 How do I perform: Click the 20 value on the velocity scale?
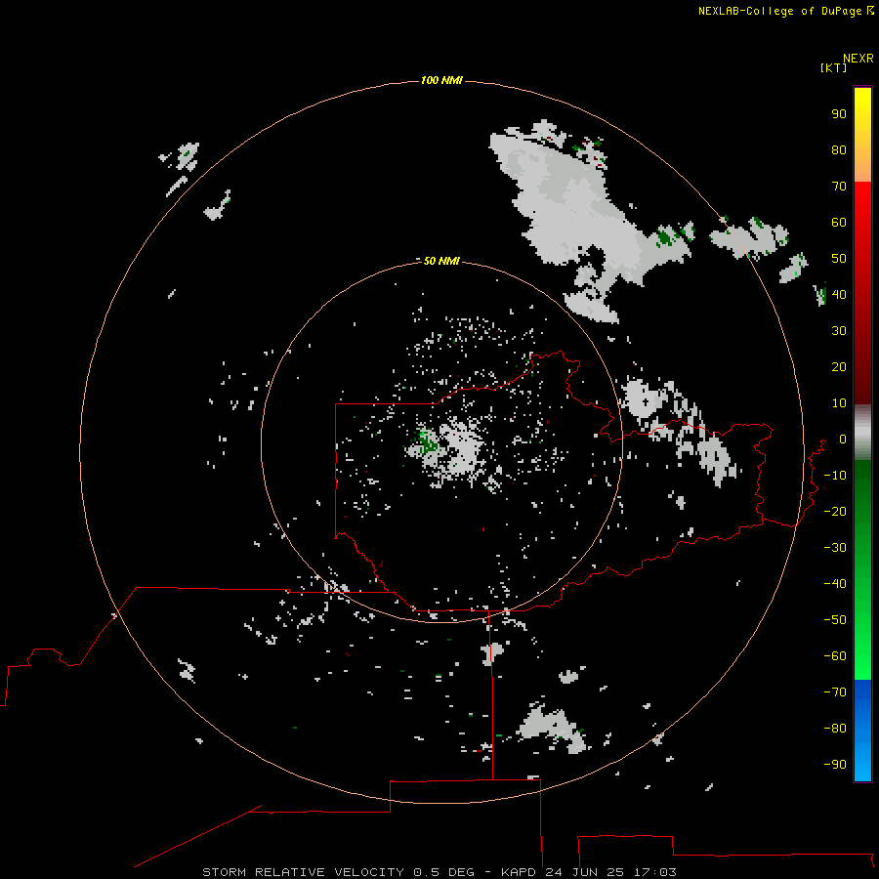click(x=839, y=366)
